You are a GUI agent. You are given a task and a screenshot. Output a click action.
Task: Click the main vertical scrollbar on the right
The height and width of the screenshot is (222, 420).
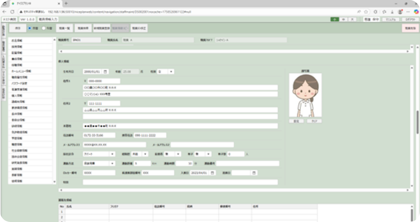417,122
